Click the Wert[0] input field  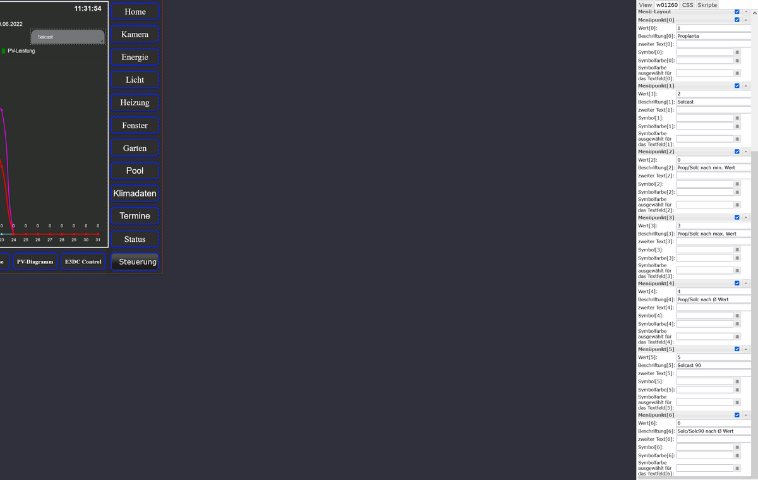(714, 28)
